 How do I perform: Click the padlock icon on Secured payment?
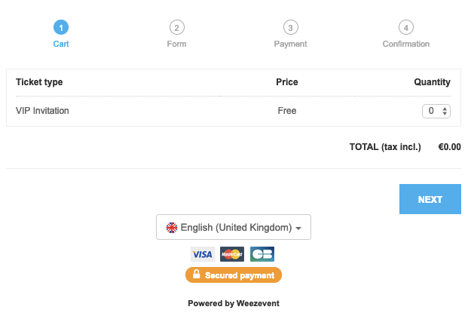pyautogui.click(x=196, y=274)
